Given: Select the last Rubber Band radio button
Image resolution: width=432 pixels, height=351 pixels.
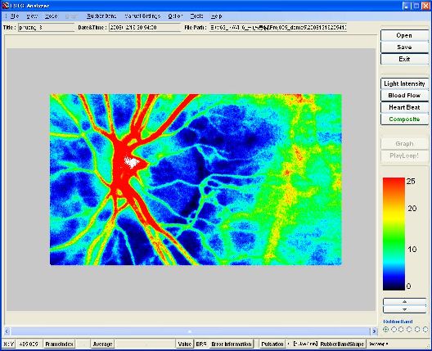Looking at the screenshot, I should click(x=425, y=329).
